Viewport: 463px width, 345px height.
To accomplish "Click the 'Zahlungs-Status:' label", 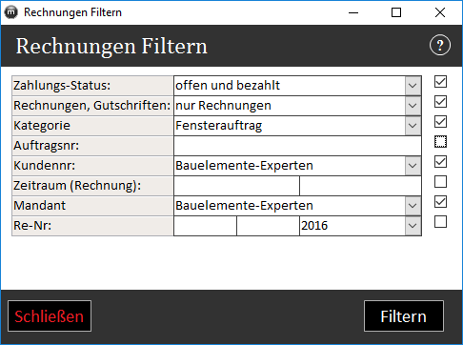I will click(62, 86).
